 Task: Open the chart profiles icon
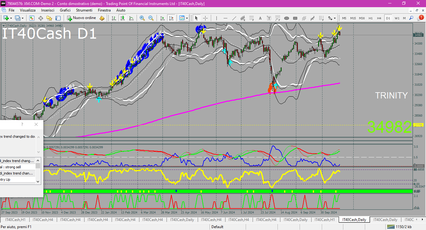pos(17,18)
